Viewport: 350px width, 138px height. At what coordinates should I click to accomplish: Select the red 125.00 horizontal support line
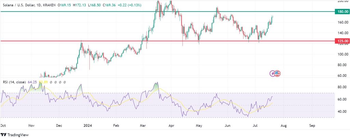171,41
